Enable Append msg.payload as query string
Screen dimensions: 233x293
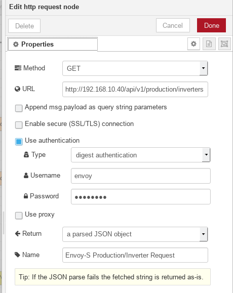click(19, 108)
